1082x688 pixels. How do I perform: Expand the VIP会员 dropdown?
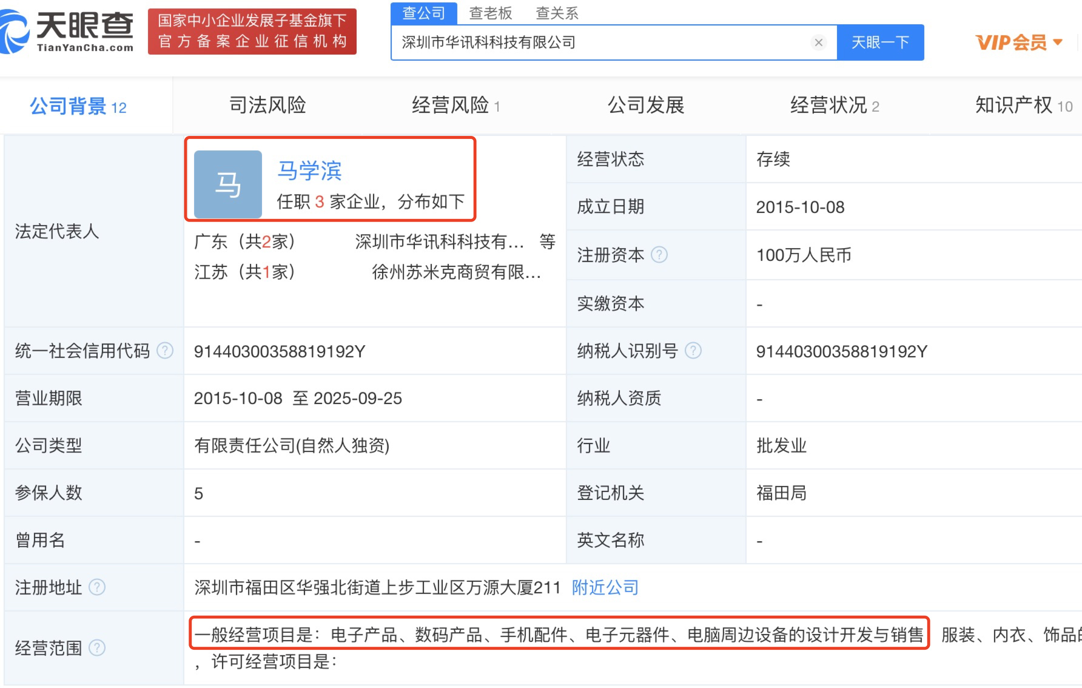(1019, 41)
